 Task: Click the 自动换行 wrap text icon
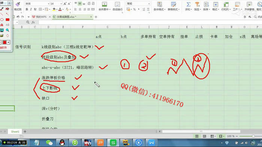[x=118, y=4]
